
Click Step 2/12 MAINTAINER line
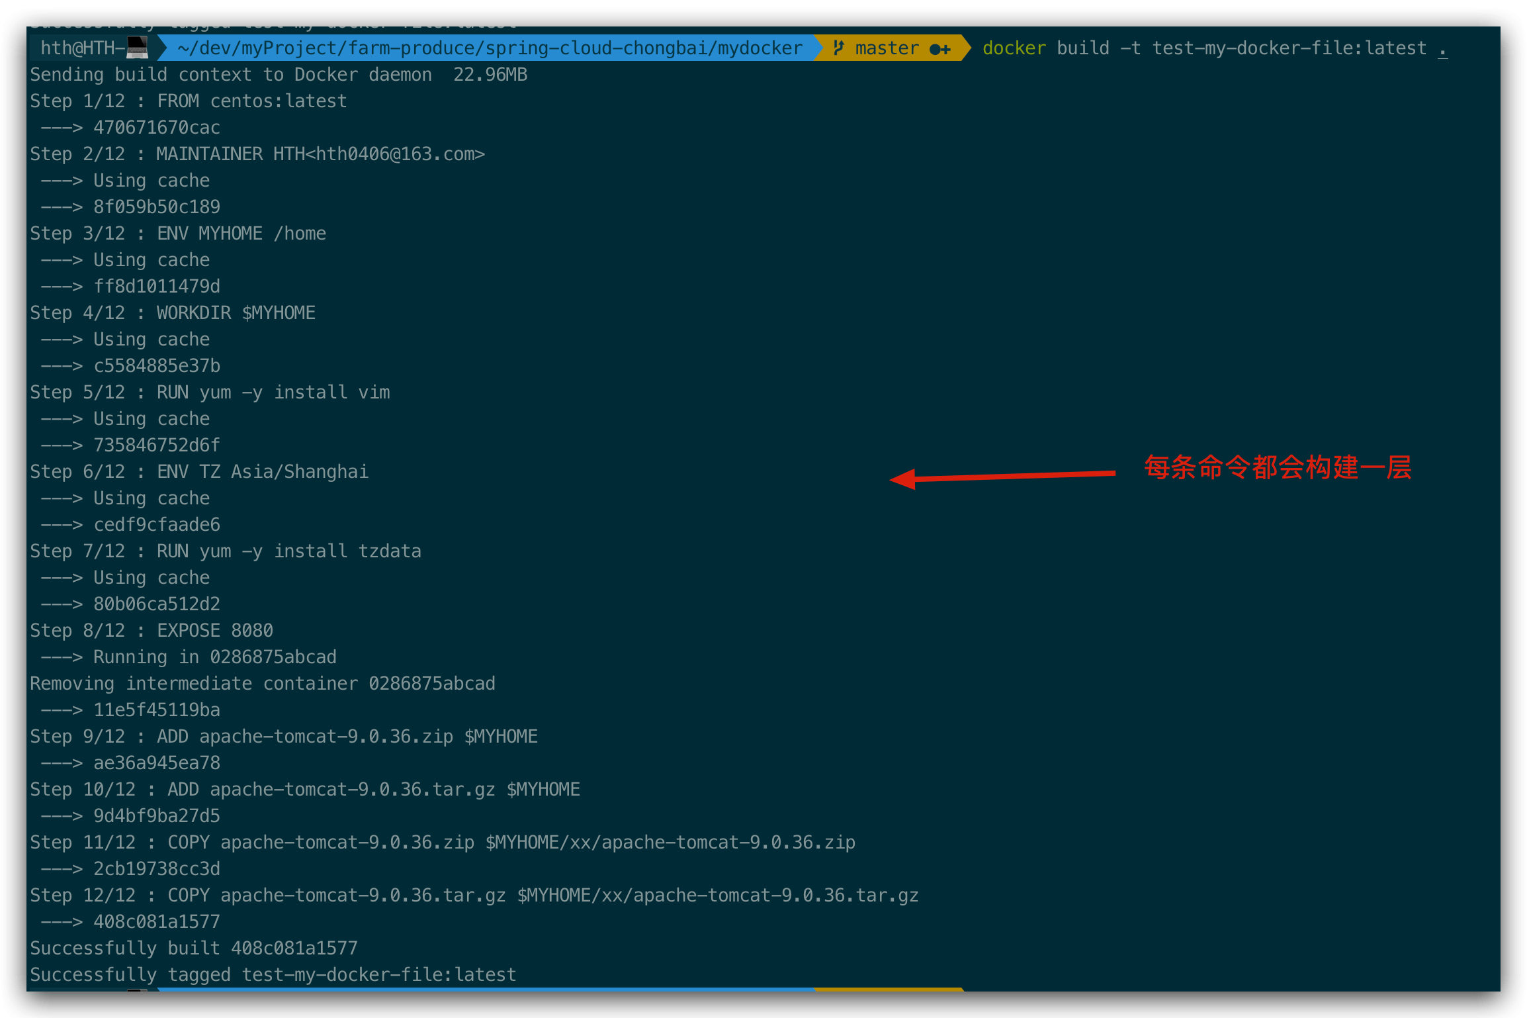tap(257, 154)
